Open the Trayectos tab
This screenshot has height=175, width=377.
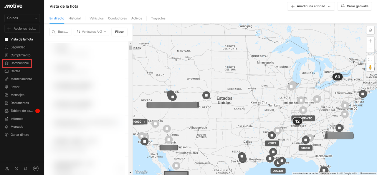tap(158, 18)
